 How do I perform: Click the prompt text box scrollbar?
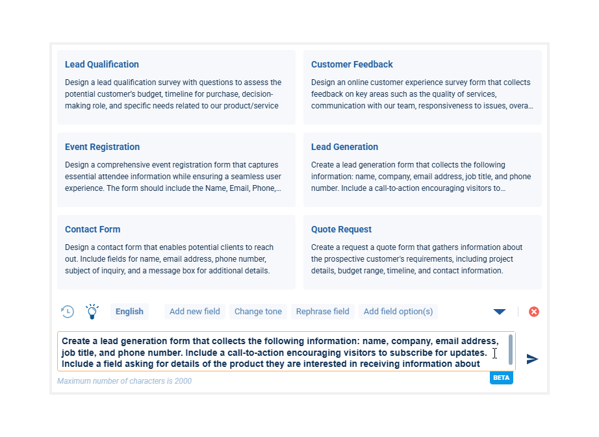click(511, 350)
